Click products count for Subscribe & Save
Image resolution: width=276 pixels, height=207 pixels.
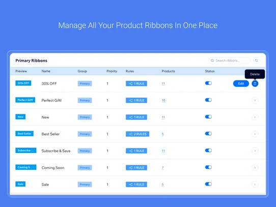(163, 151)
